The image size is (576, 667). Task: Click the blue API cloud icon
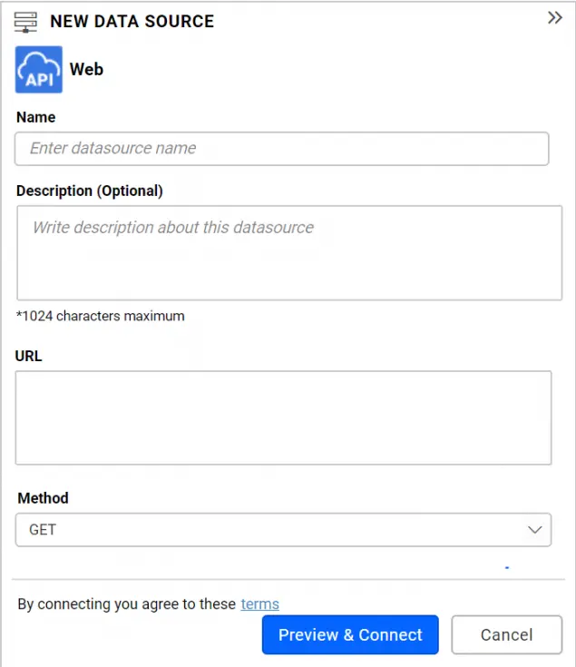pyautogui.click(x=39, y=70)
